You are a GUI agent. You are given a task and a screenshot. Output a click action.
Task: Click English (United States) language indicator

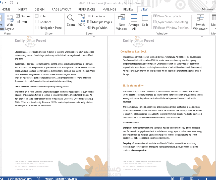click(61, 179)
